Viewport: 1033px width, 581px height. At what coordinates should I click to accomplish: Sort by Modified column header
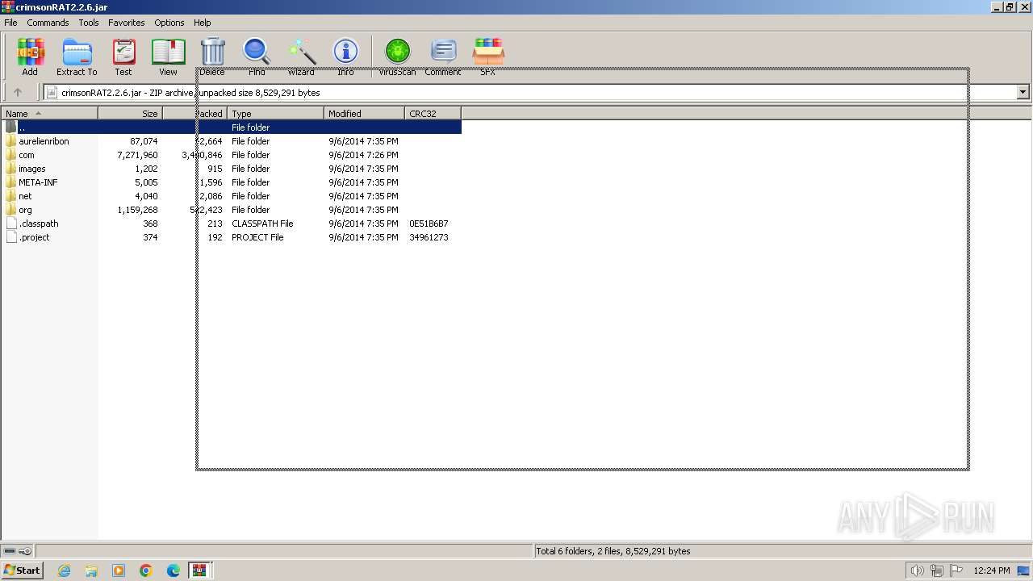365,114
